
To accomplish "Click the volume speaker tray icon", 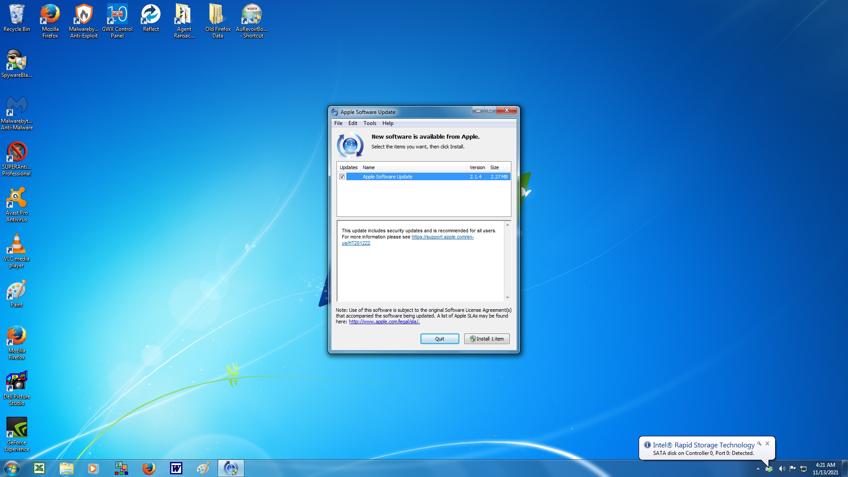I will [782, 469].
